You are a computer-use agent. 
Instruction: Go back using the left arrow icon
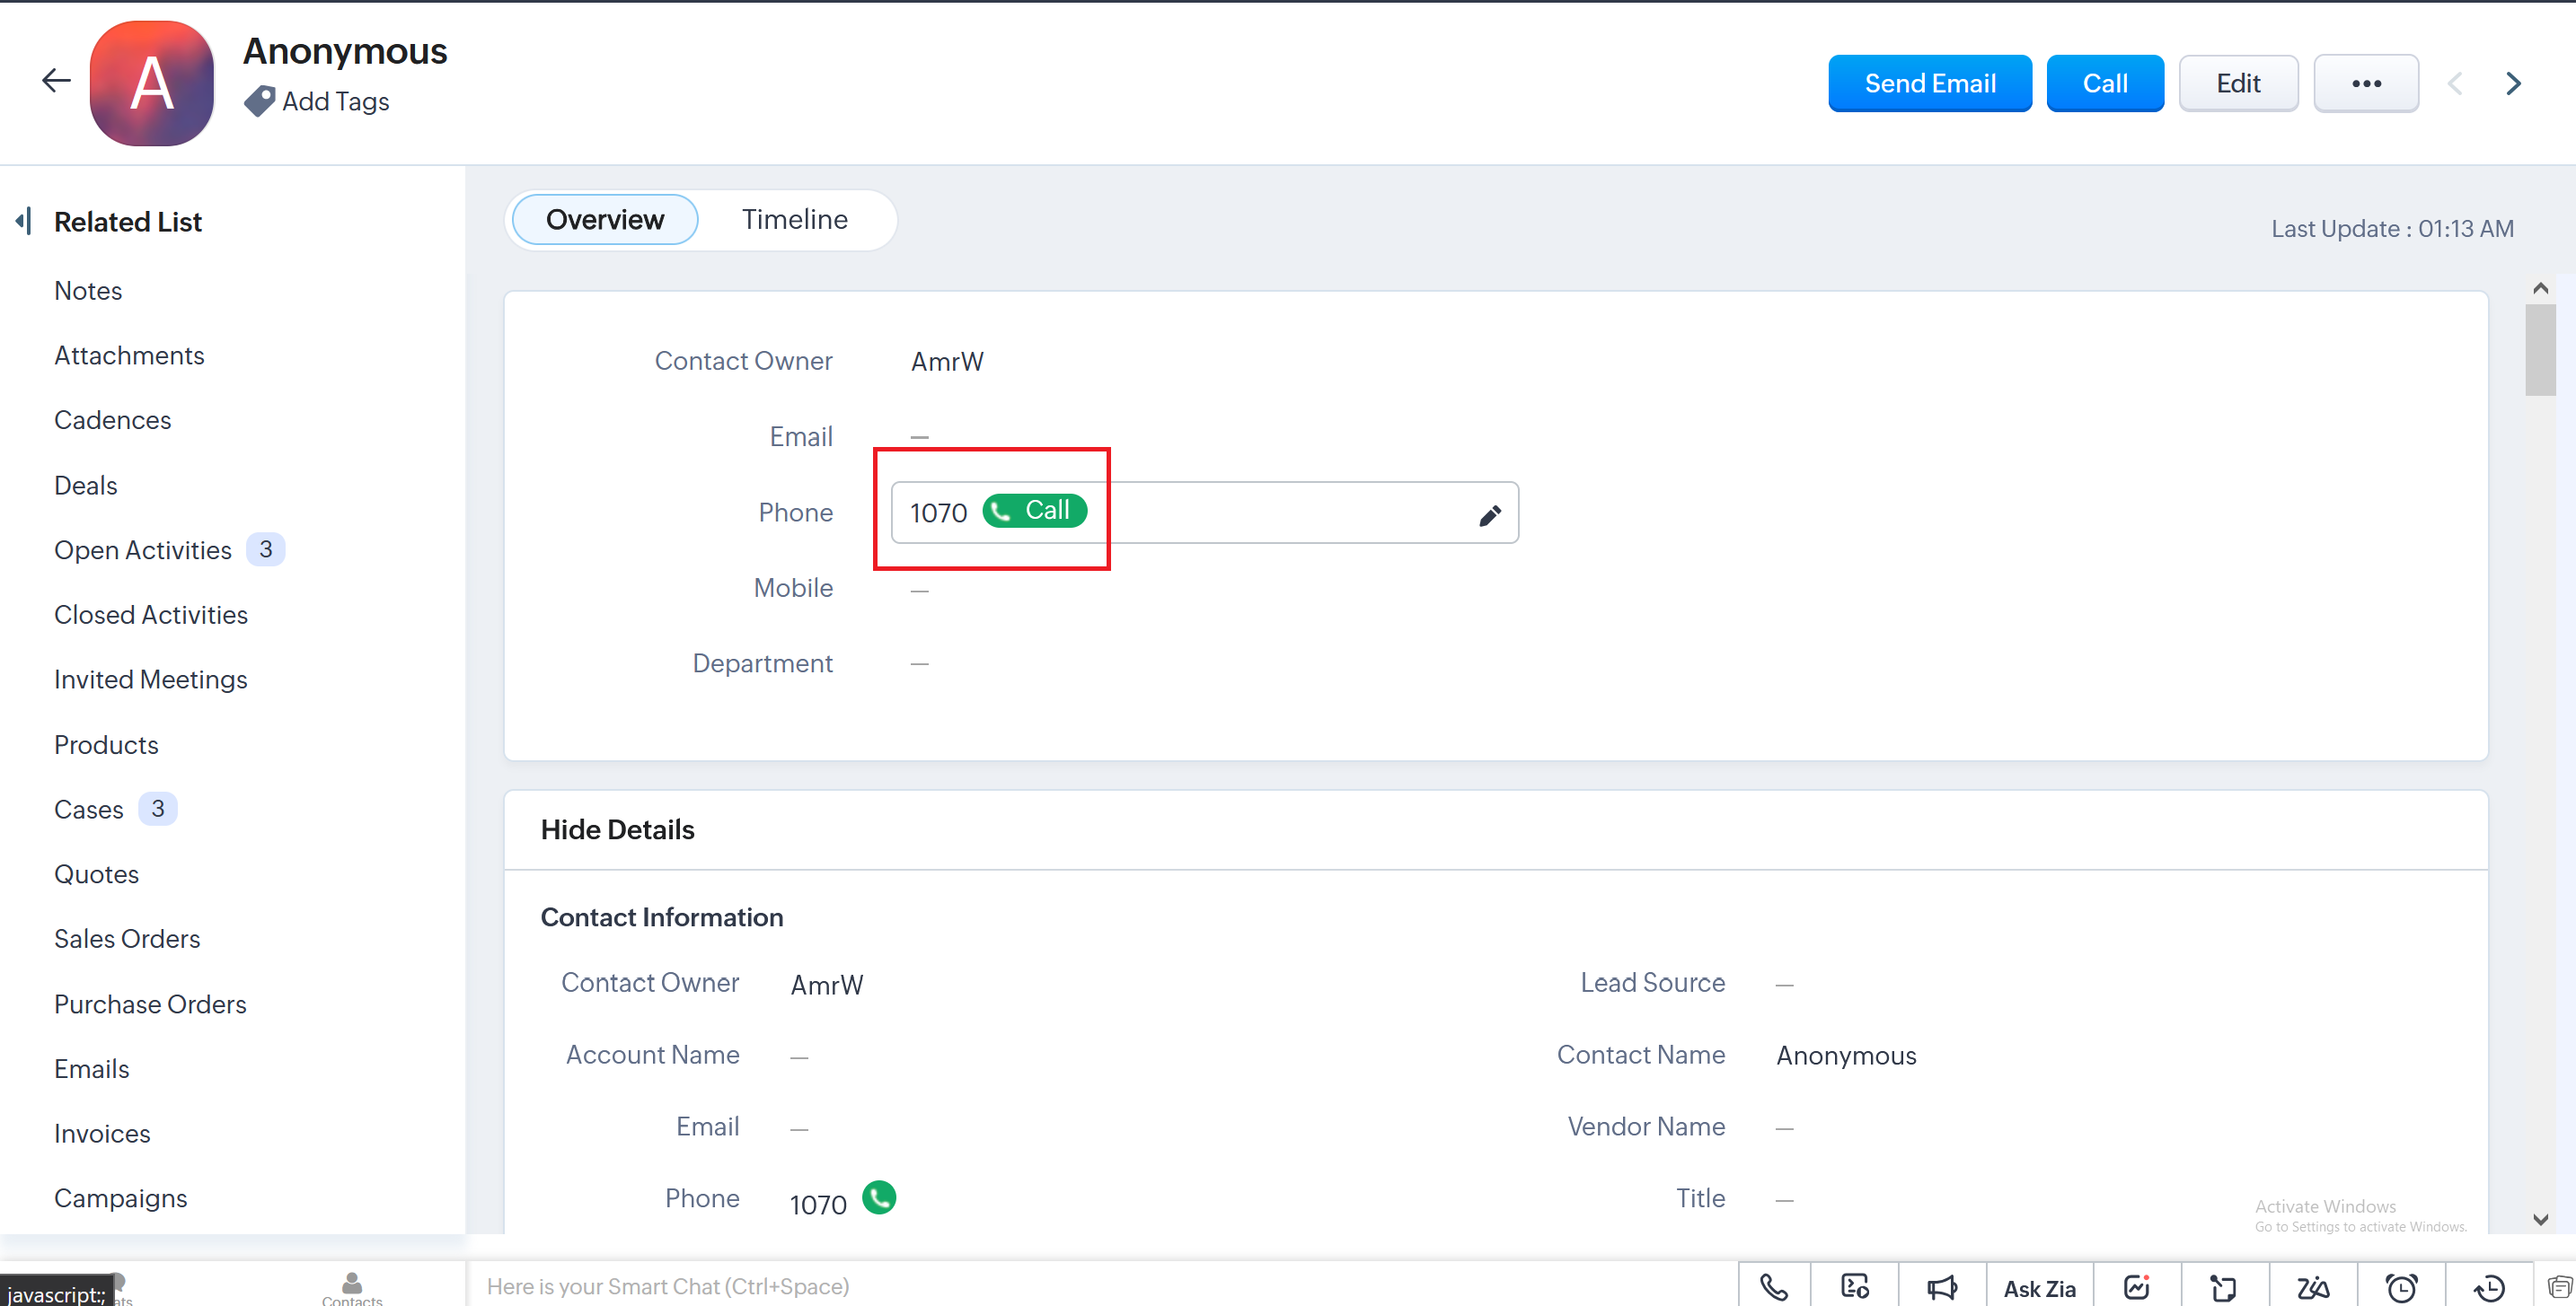pyautogui.click(x=56, y=81)
